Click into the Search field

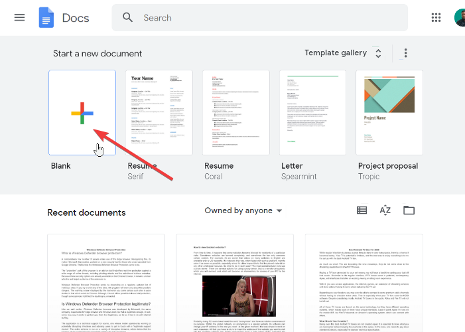click(259, 17)
